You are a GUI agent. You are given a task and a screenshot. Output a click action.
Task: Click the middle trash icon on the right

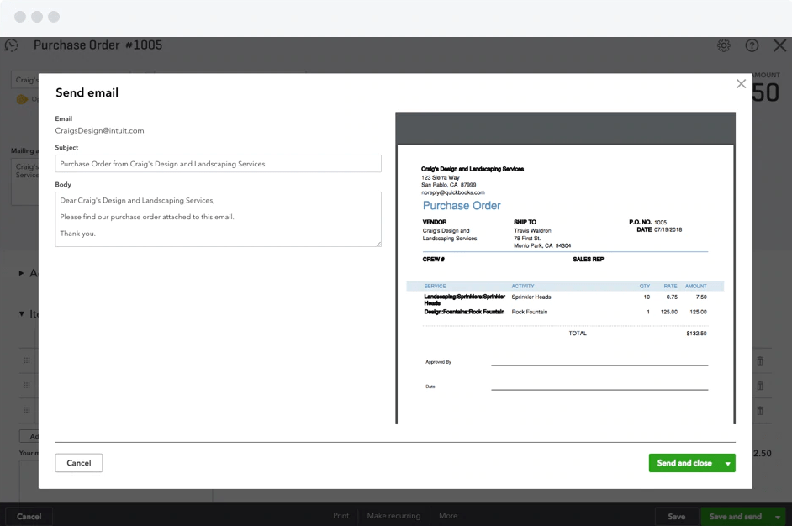point(760,386)
